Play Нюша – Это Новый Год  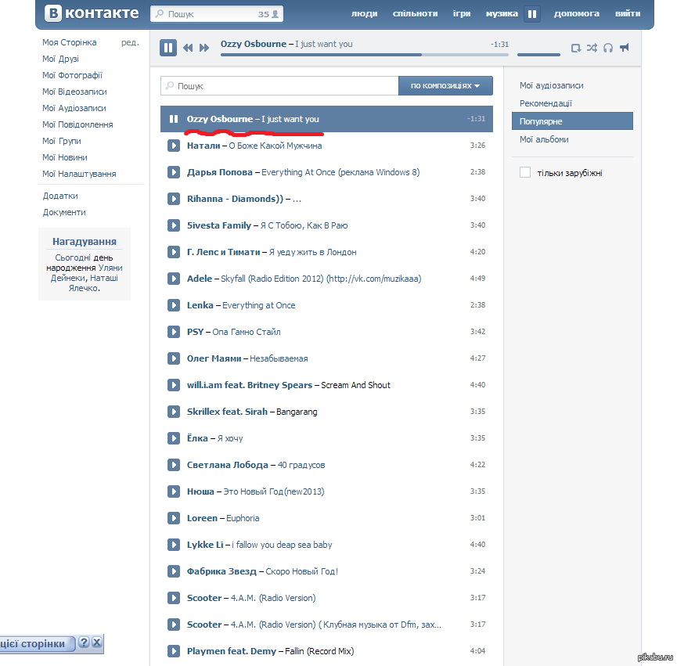pyautogui.click(x=174, y=491)
